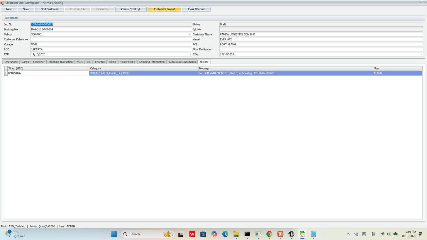Launch WPS Office from the taskbar

click(x=192, y=234)
